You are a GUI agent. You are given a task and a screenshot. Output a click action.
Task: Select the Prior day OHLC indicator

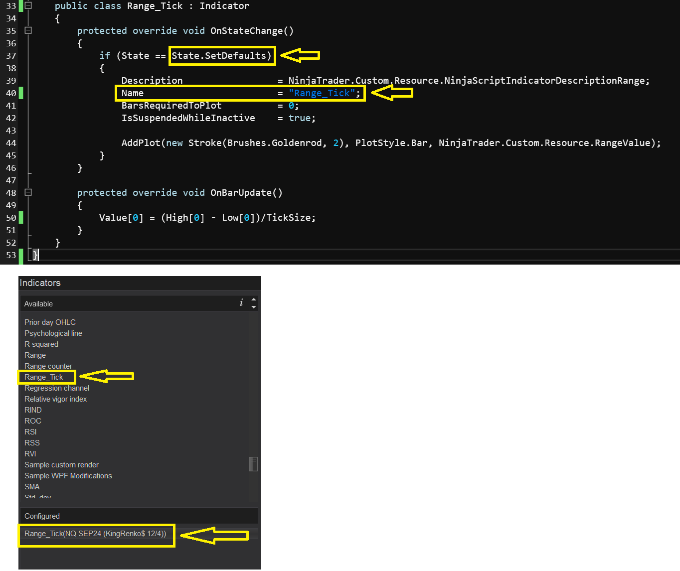(x=50, y=322)
